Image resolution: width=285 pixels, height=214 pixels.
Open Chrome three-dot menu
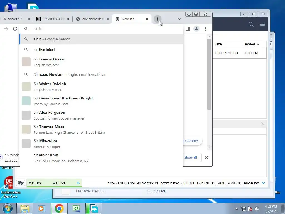click(206, 29)
